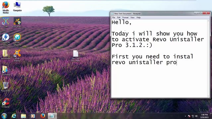Open the Avast Premier desktop shortcut
This screenshot has width=212, height=119.
(17, 56)
